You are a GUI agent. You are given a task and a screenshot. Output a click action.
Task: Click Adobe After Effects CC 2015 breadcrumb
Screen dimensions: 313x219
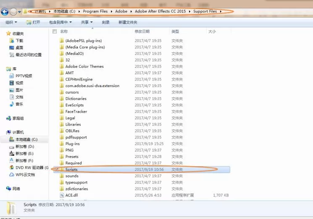pos(160,11)
